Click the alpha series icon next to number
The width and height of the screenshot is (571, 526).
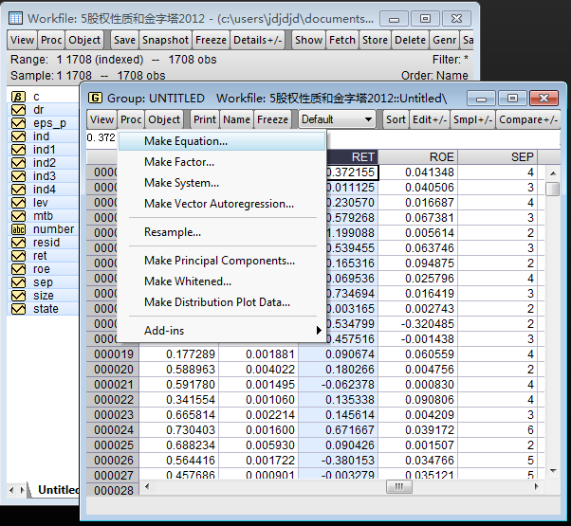[18, 229]
